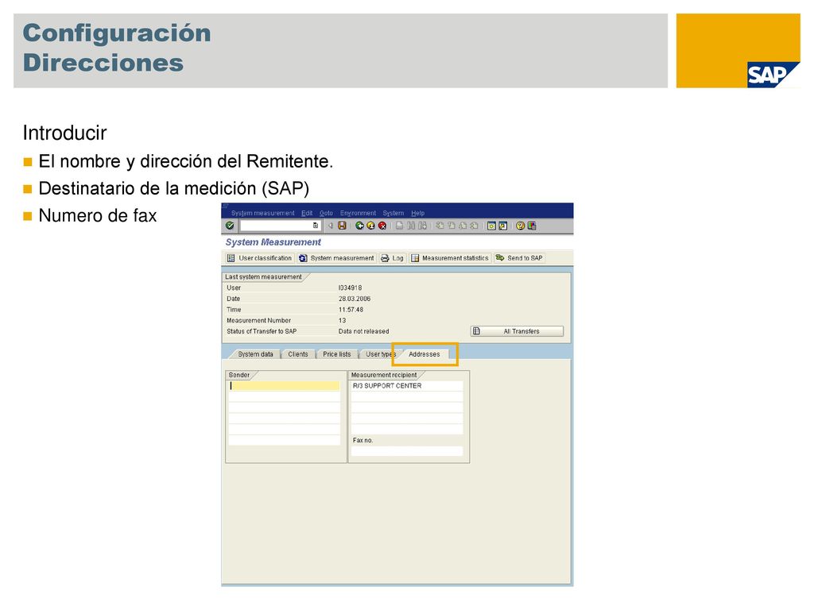Open the Environment menu

(x=358, y=213)
